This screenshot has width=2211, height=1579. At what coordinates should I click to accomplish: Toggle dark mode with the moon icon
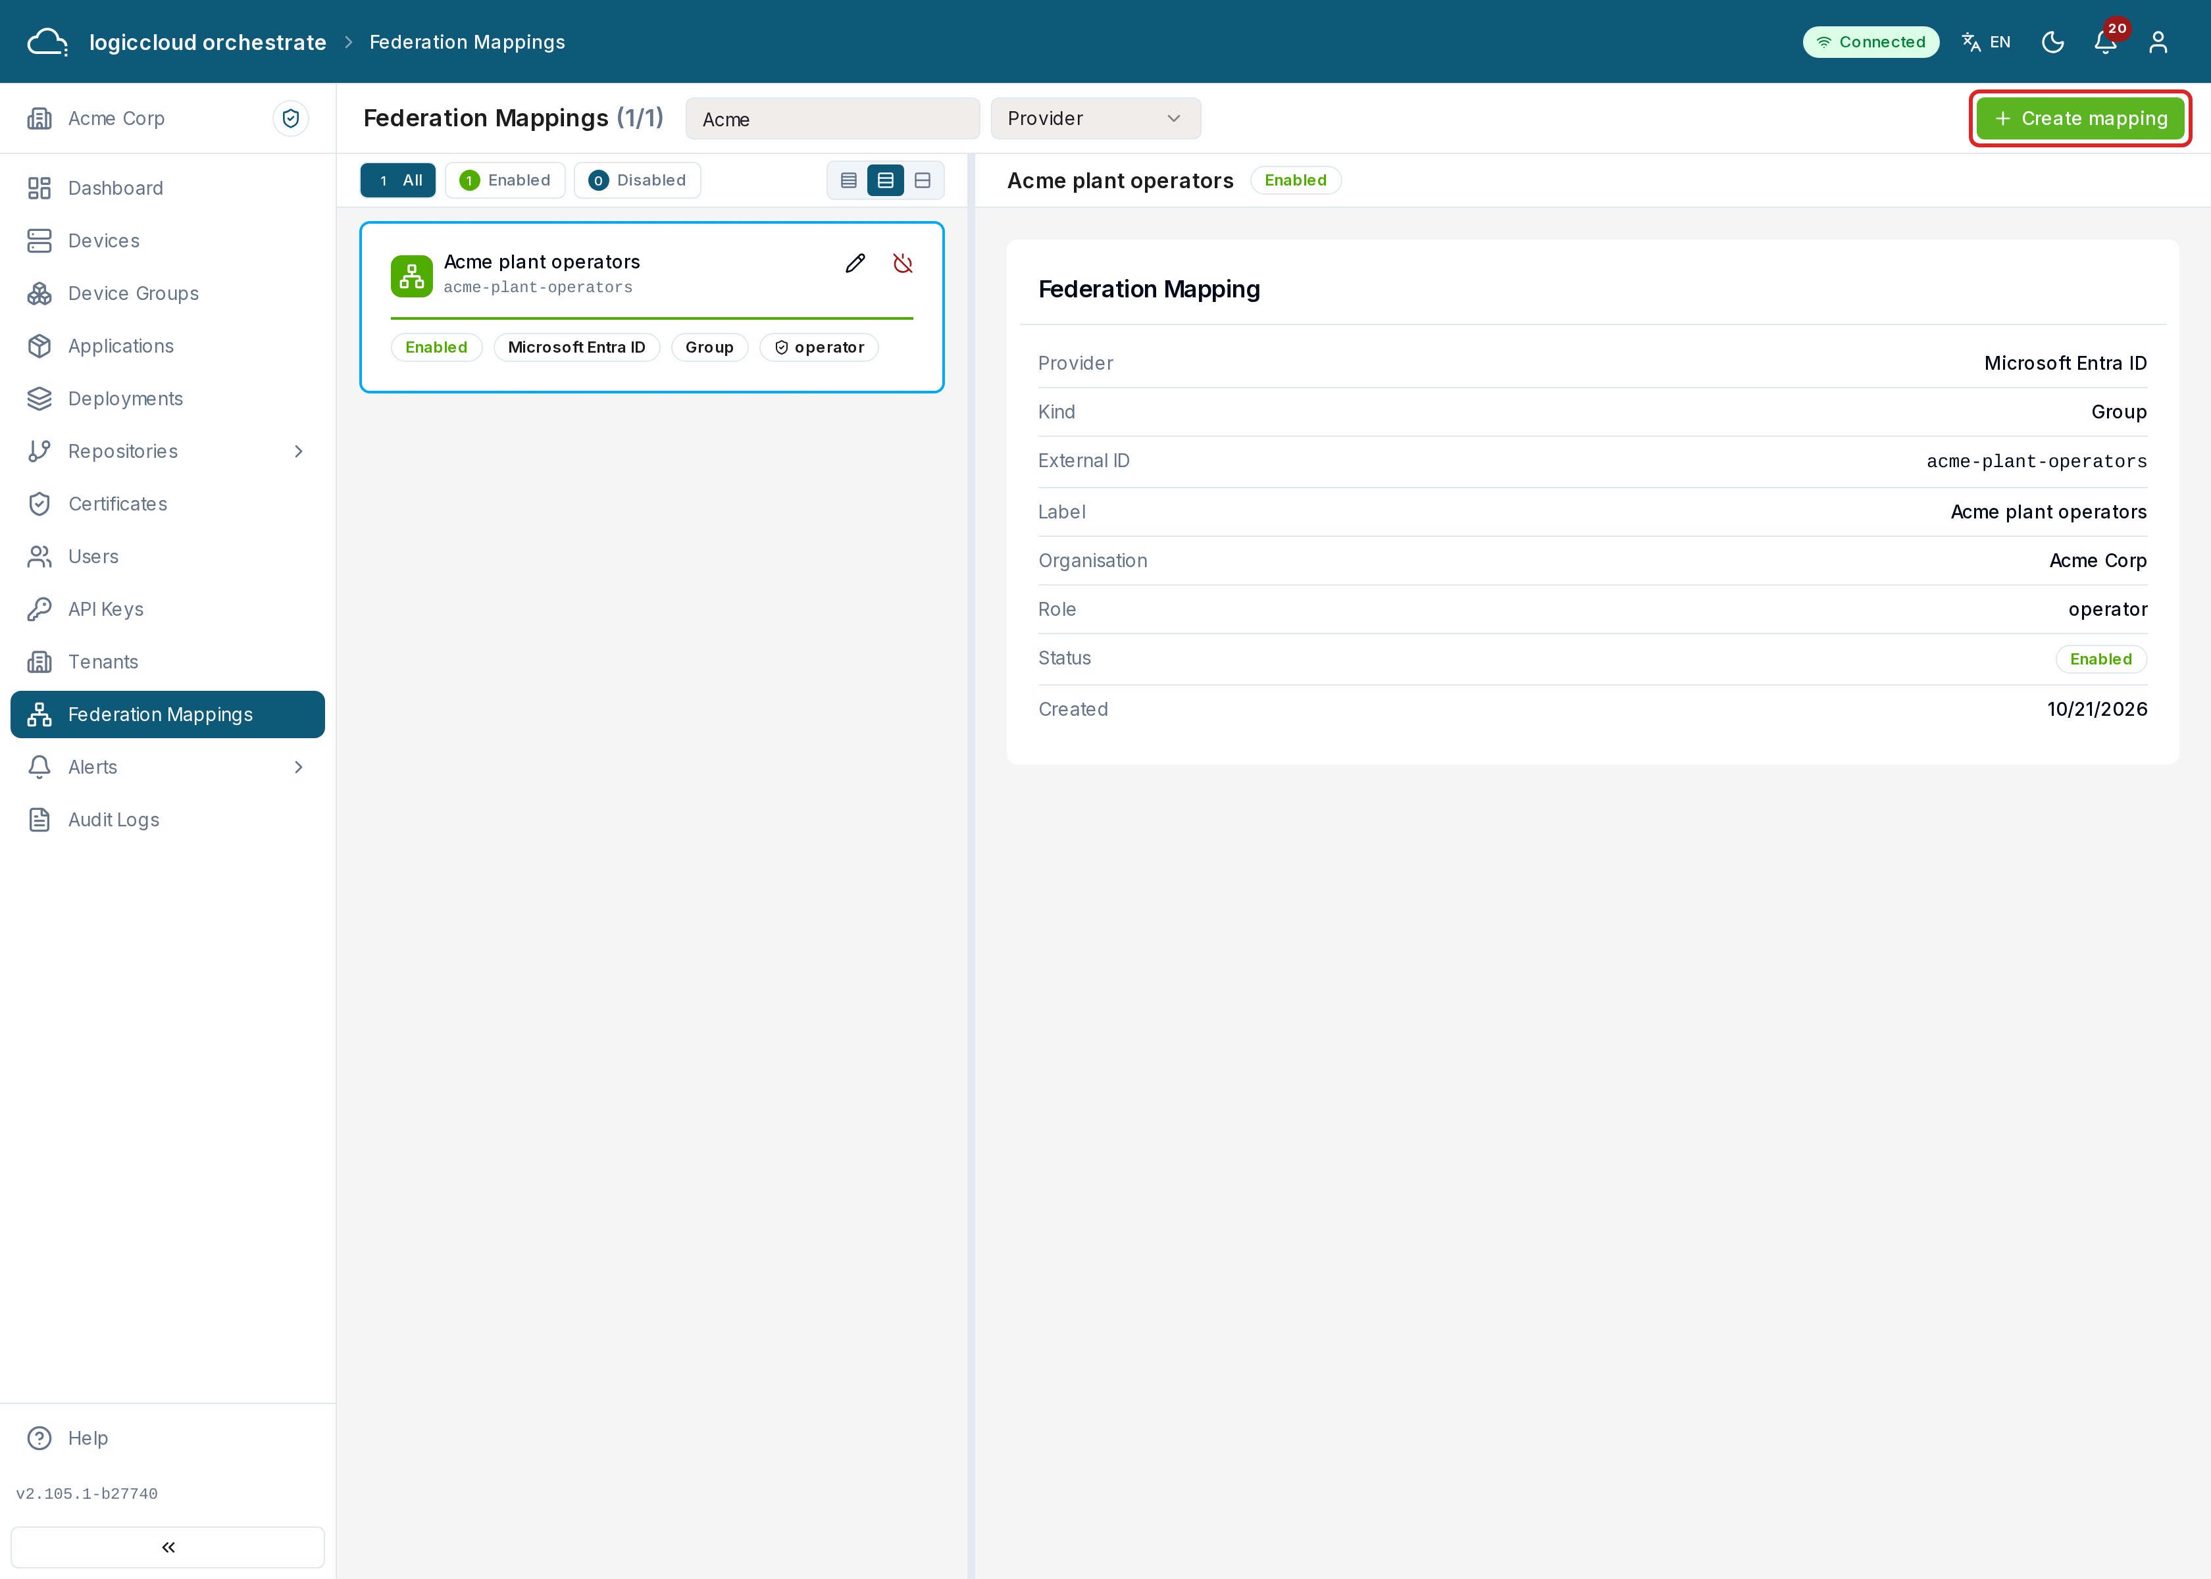coord(2052,42)
